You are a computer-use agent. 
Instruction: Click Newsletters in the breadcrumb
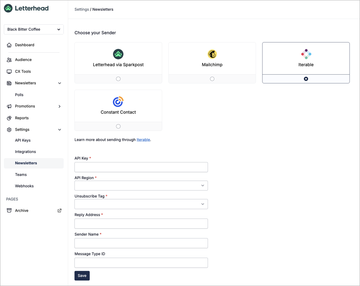click(103, 10)
